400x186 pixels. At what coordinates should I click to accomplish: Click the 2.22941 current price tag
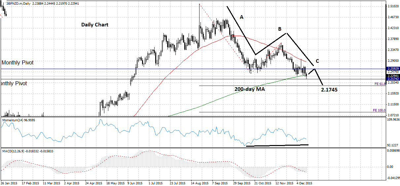(x=393, y=75)
